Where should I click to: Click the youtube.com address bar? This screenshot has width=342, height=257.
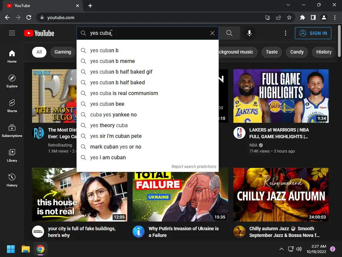pos(151,17)
